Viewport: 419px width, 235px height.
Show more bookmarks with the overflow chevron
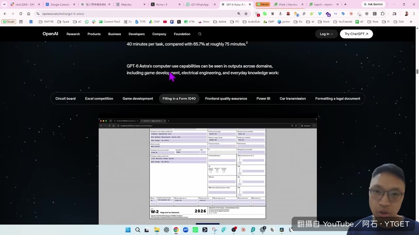pos(411,22)
